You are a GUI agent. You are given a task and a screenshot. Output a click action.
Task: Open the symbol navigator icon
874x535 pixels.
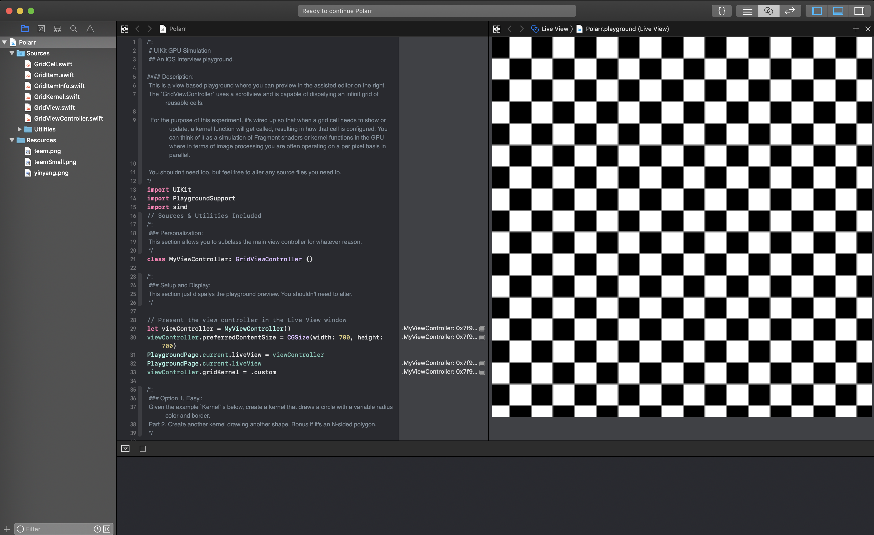(x=58, y=29)
